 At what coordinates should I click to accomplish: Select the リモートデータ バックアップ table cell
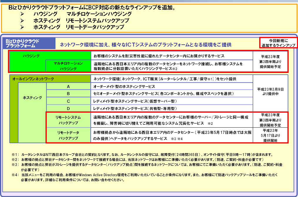point(68,135)
